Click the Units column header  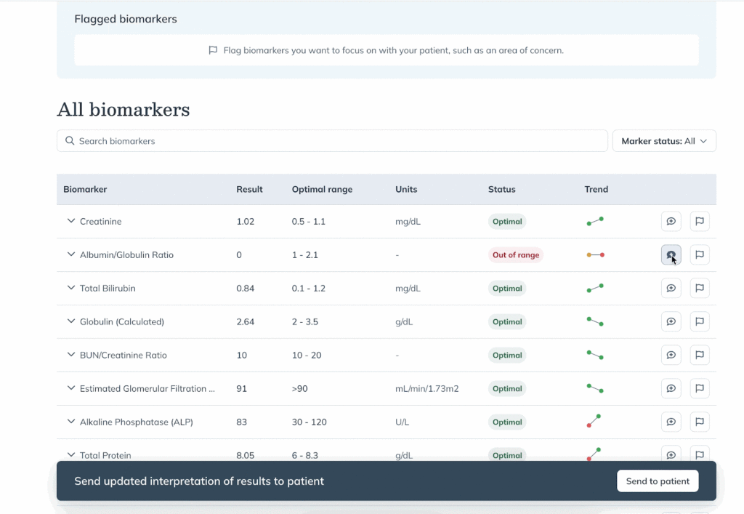pos(406,189)
